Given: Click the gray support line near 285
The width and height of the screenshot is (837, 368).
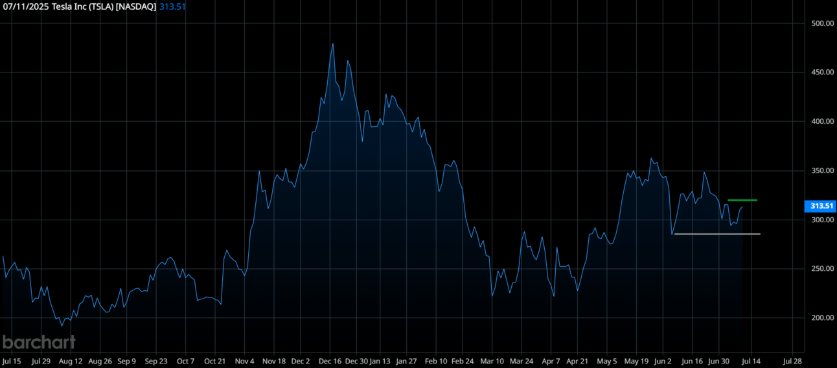Looking at the screenshot, I should [717, 234].
